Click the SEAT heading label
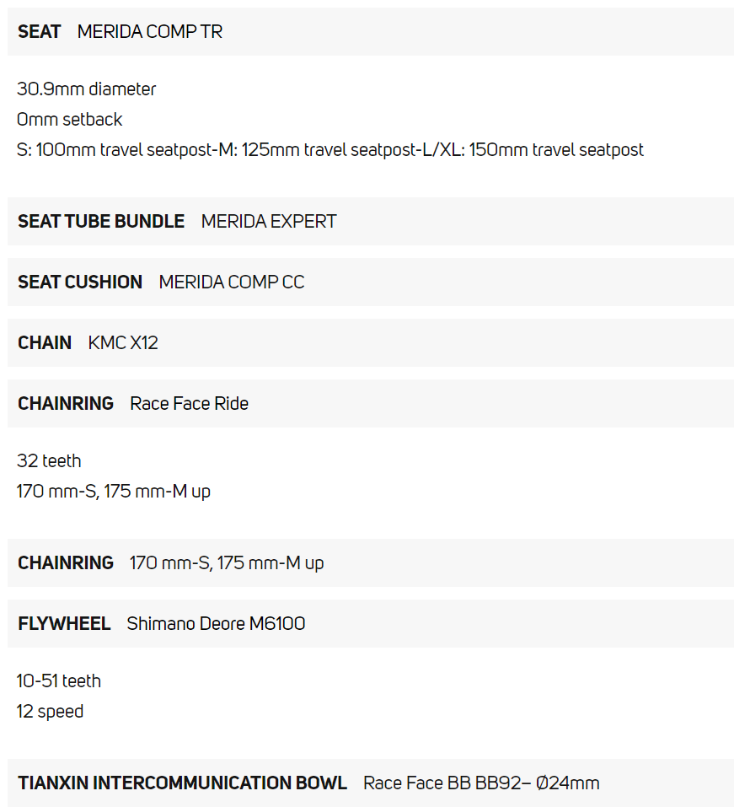Screen dimensions: 734x807 [40, 32]
